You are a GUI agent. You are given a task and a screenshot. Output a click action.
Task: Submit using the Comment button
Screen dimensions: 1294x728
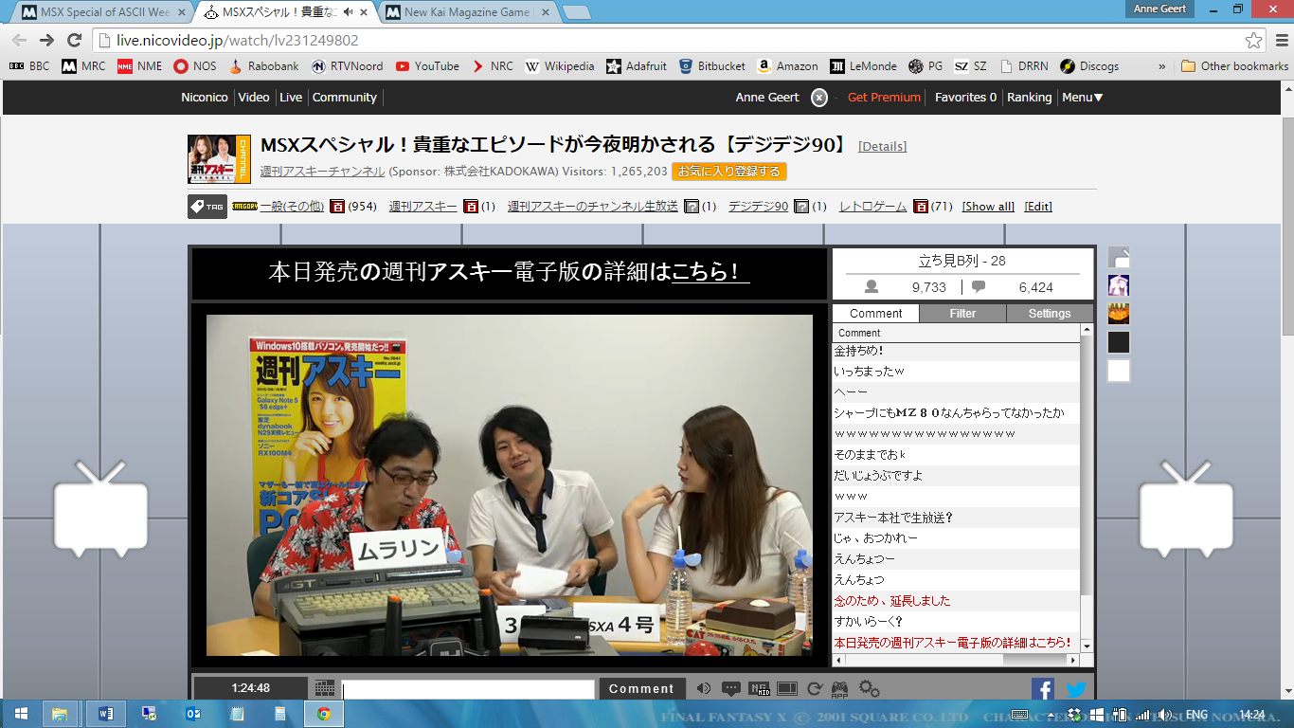point(641,689)
